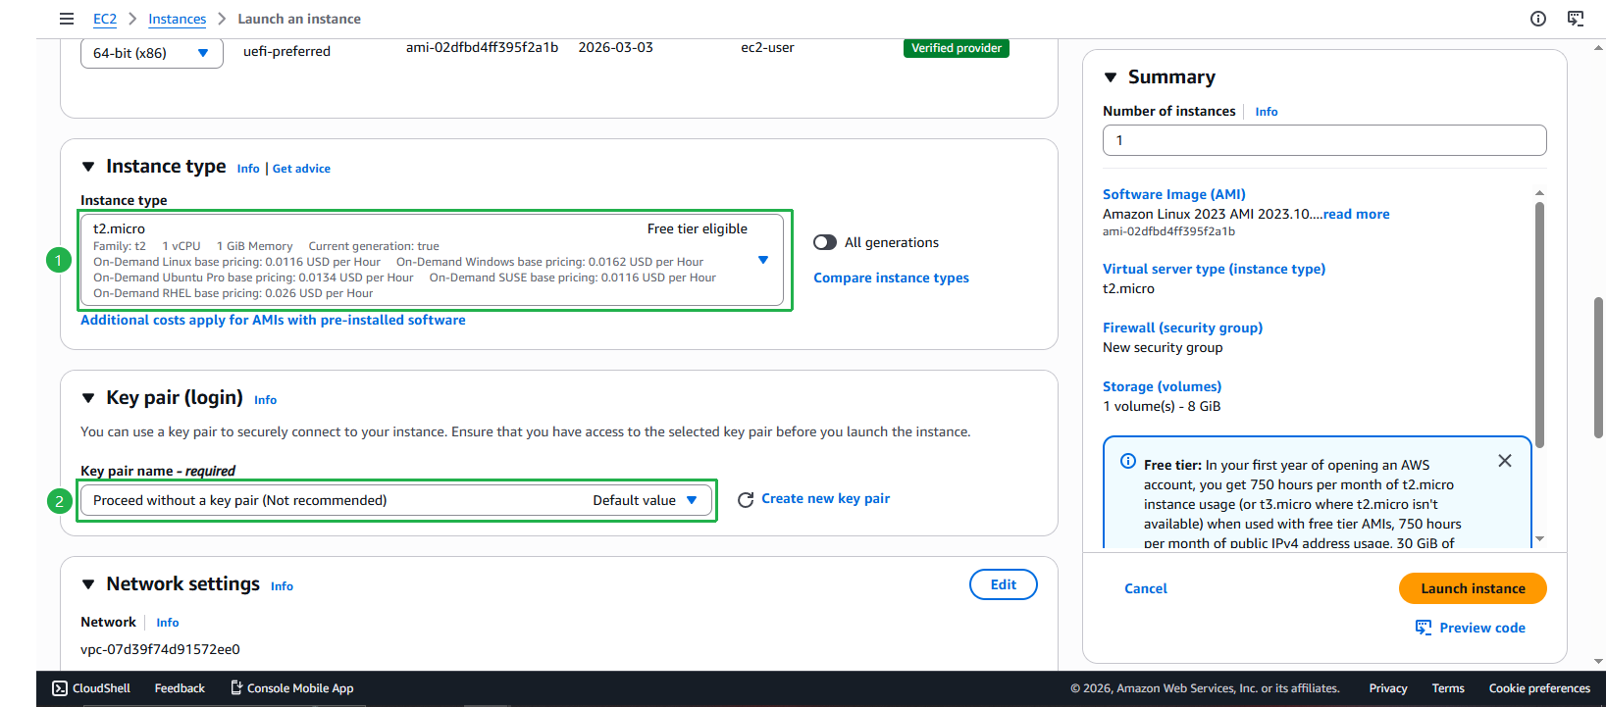The width and height of the screenshot is (1606, 707).
Task: Click the vpc-07d39f74d91572ee0 network value
Action: 160,649
